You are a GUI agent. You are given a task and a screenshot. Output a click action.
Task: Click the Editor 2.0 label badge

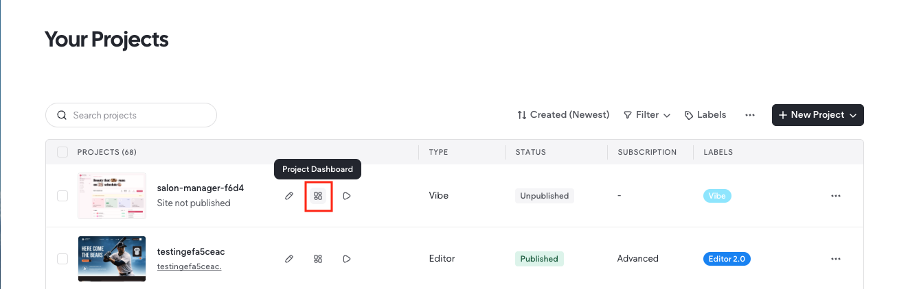point(727,259)
